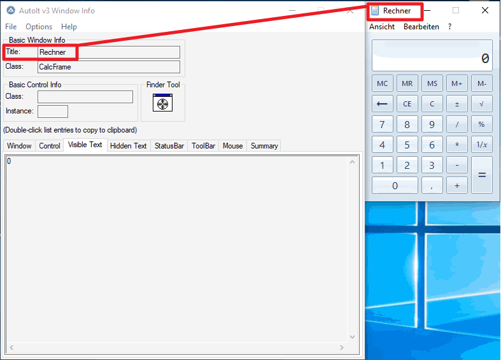
Task: Click digit 6 on the calculator
Action: 432,145
